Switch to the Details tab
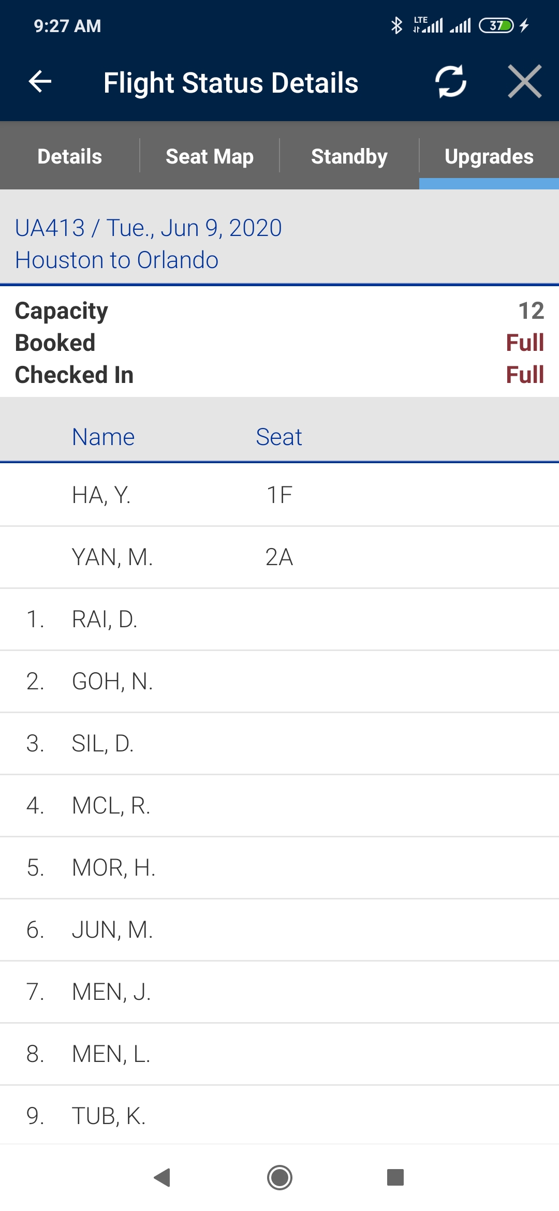The image size is (559, 1211). pyautogui.click(x=70, y=156)
